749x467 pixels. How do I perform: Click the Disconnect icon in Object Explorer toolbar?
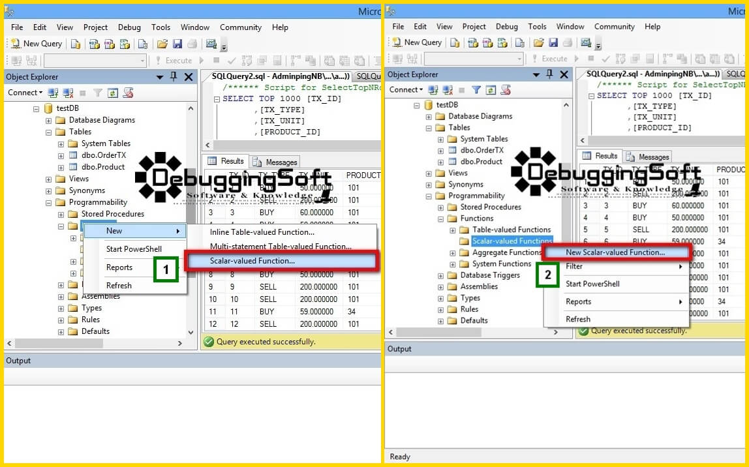pos(67,92)
